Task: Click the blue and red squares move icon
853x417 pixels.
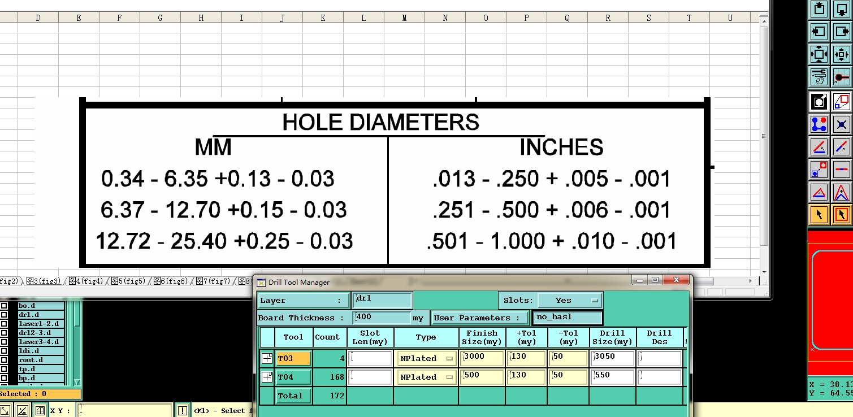Action: [819, 169]
